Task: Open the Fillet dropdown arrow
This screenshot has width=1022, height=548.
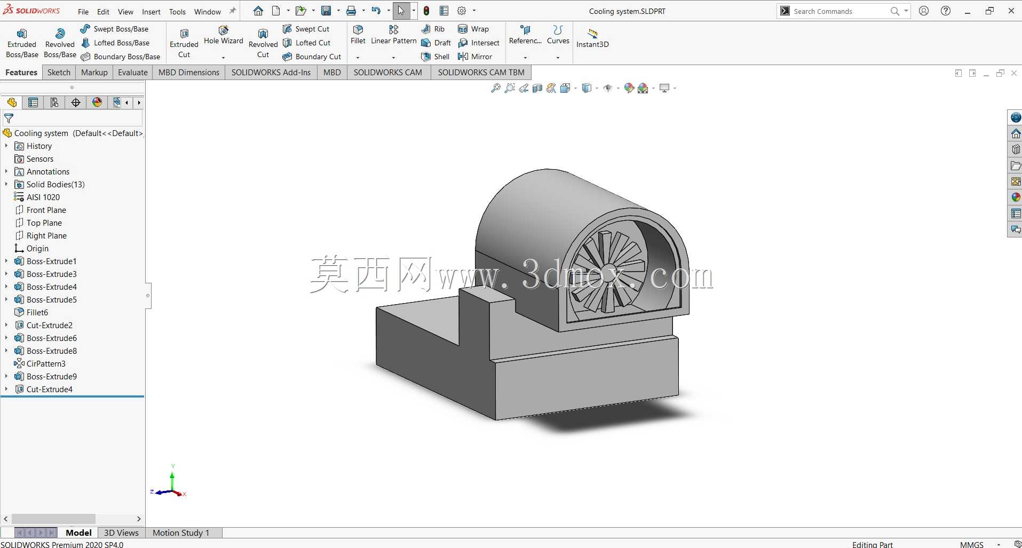Action: click(x=358, y=58)
